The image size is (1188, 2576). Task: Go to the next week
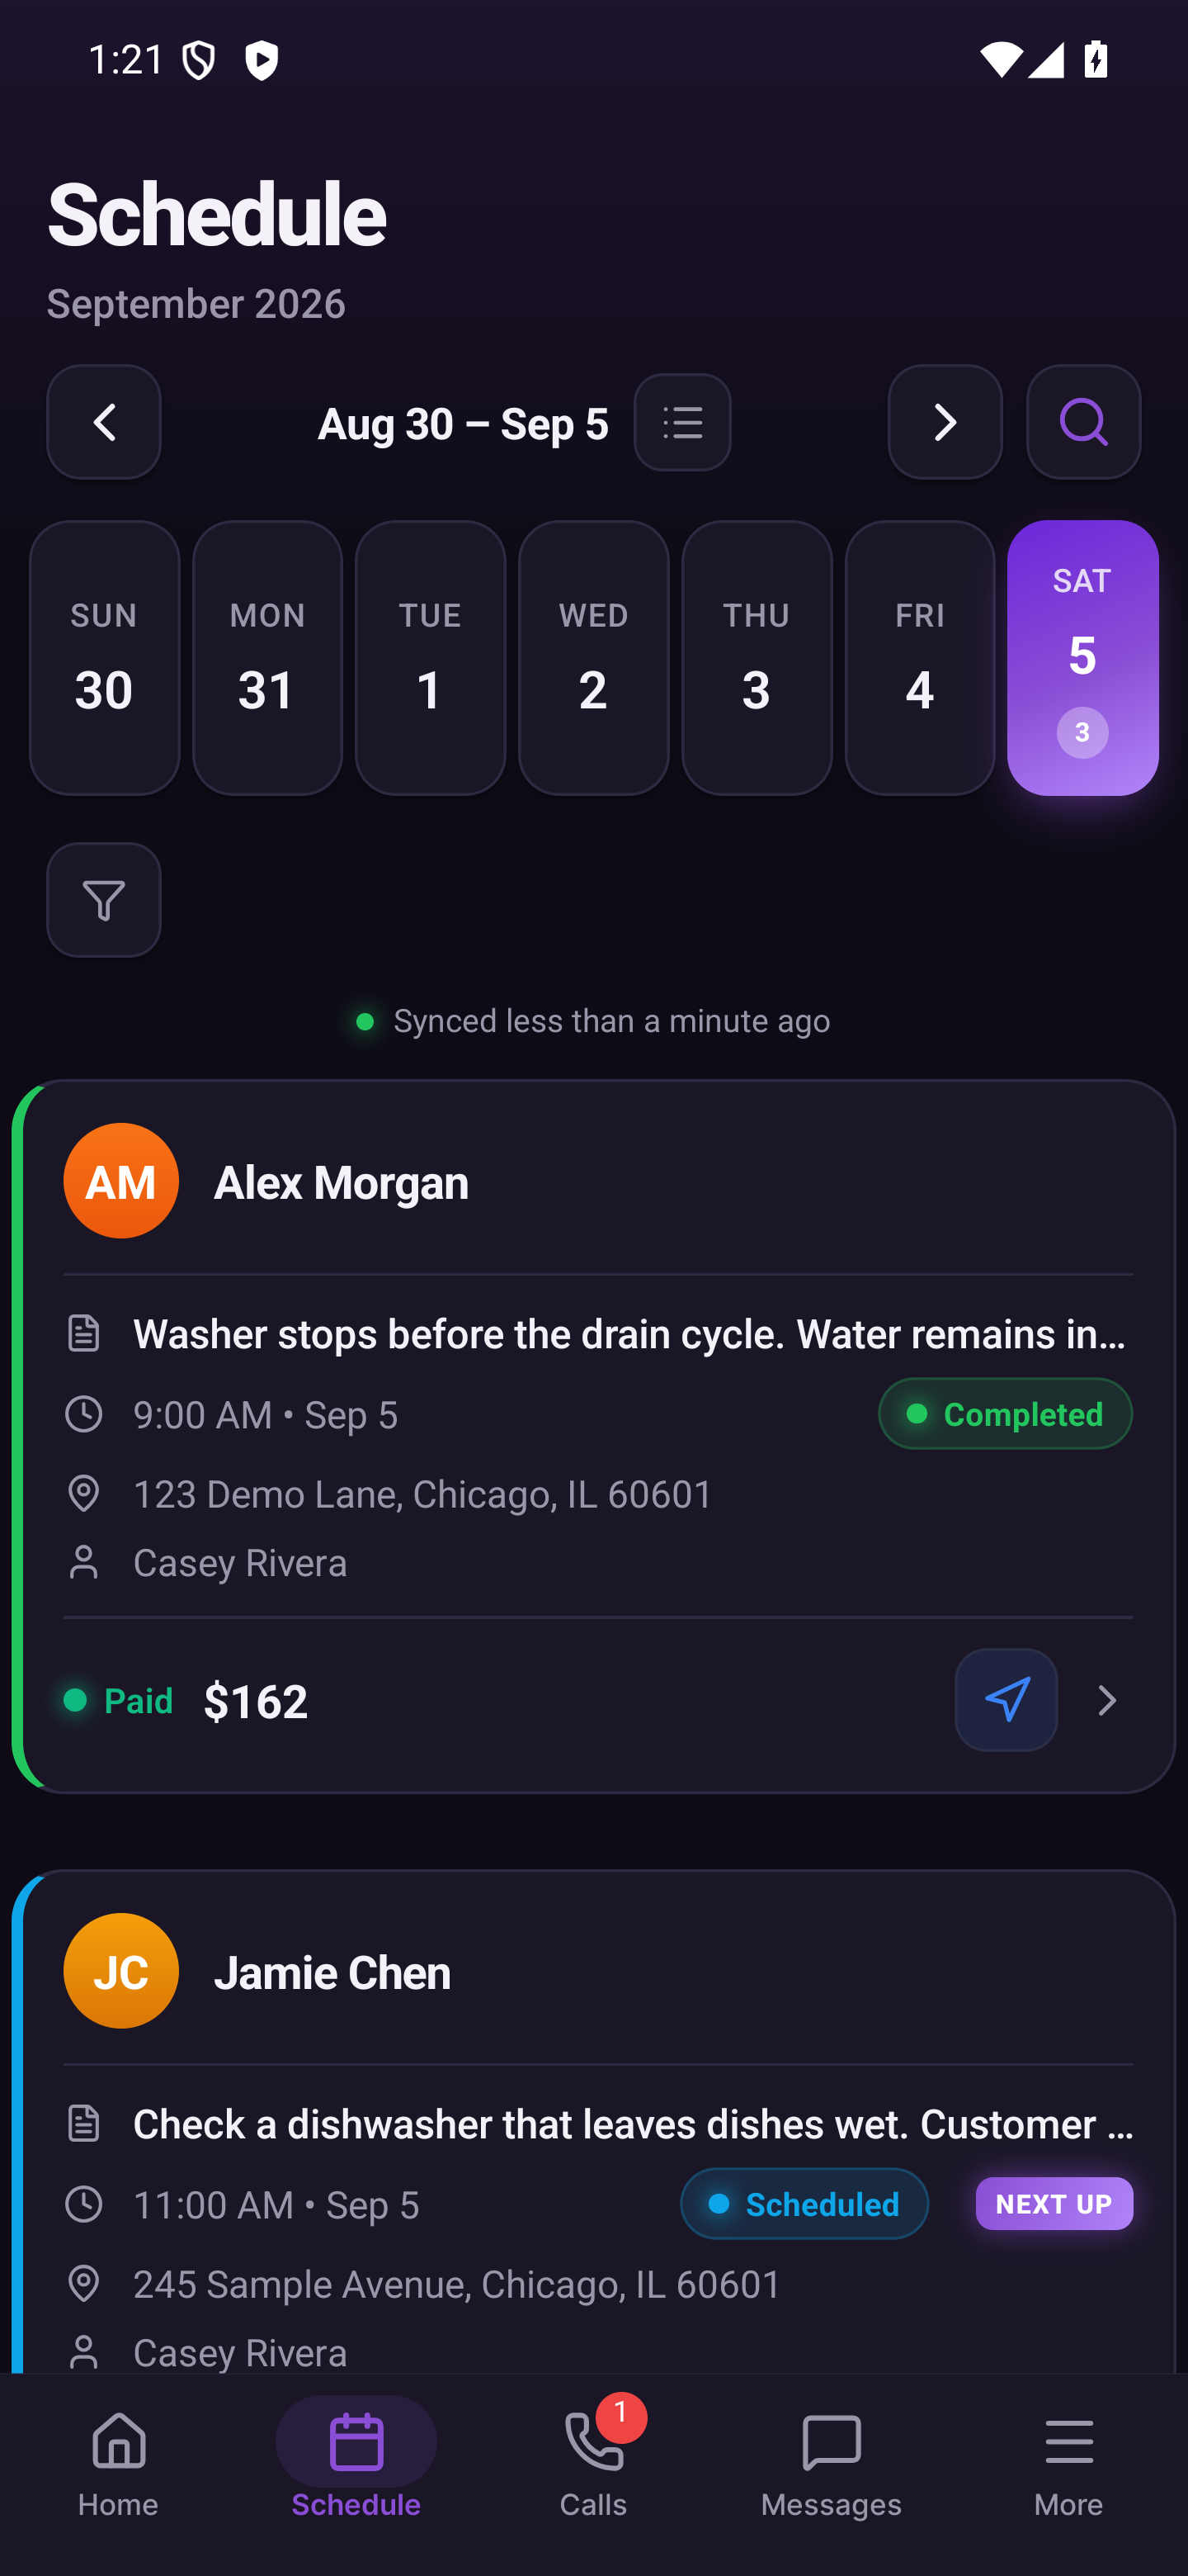point(944,422)
